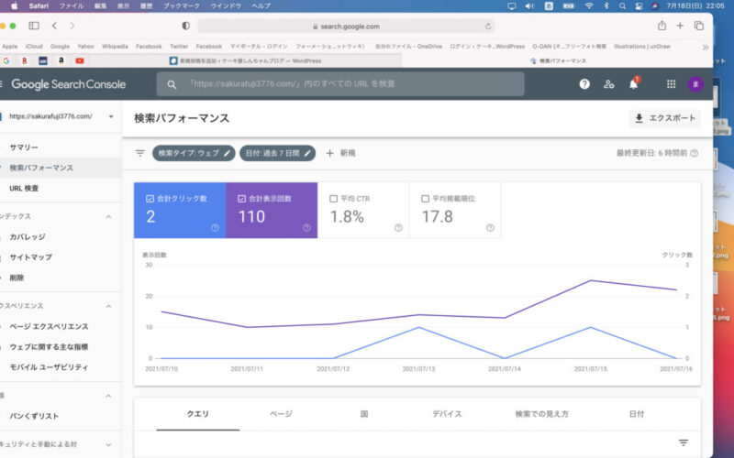Click Safari privacy shield icon
Screen dimensions: 734x458
tap(186, 27)
